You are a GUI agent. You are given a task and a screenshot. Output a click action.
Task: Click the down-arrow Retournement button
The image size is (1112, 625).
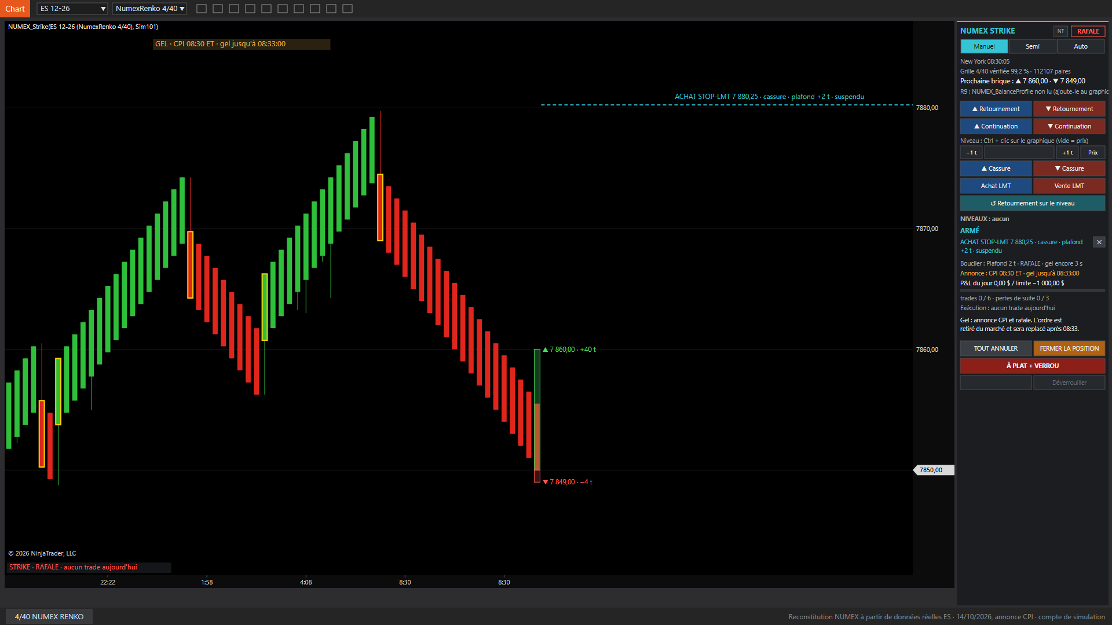click(x=1069, y=109)
